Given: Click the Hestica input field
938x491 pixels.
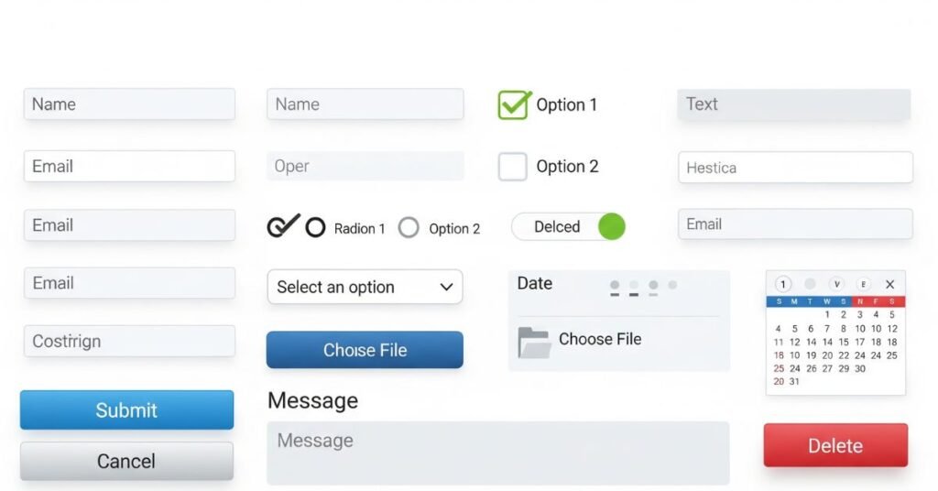Looking at the screenshot, I should tap(795, 168).
